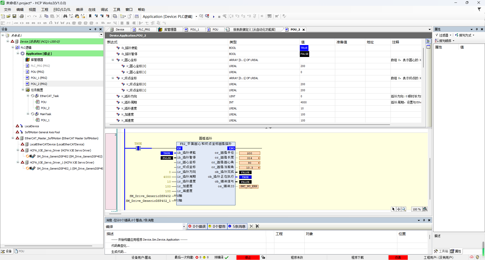Image resolution: width=485 pixels, height=260 pixels.
Task: Switch to the POU_1 editor tab
Action: point(194,29)
